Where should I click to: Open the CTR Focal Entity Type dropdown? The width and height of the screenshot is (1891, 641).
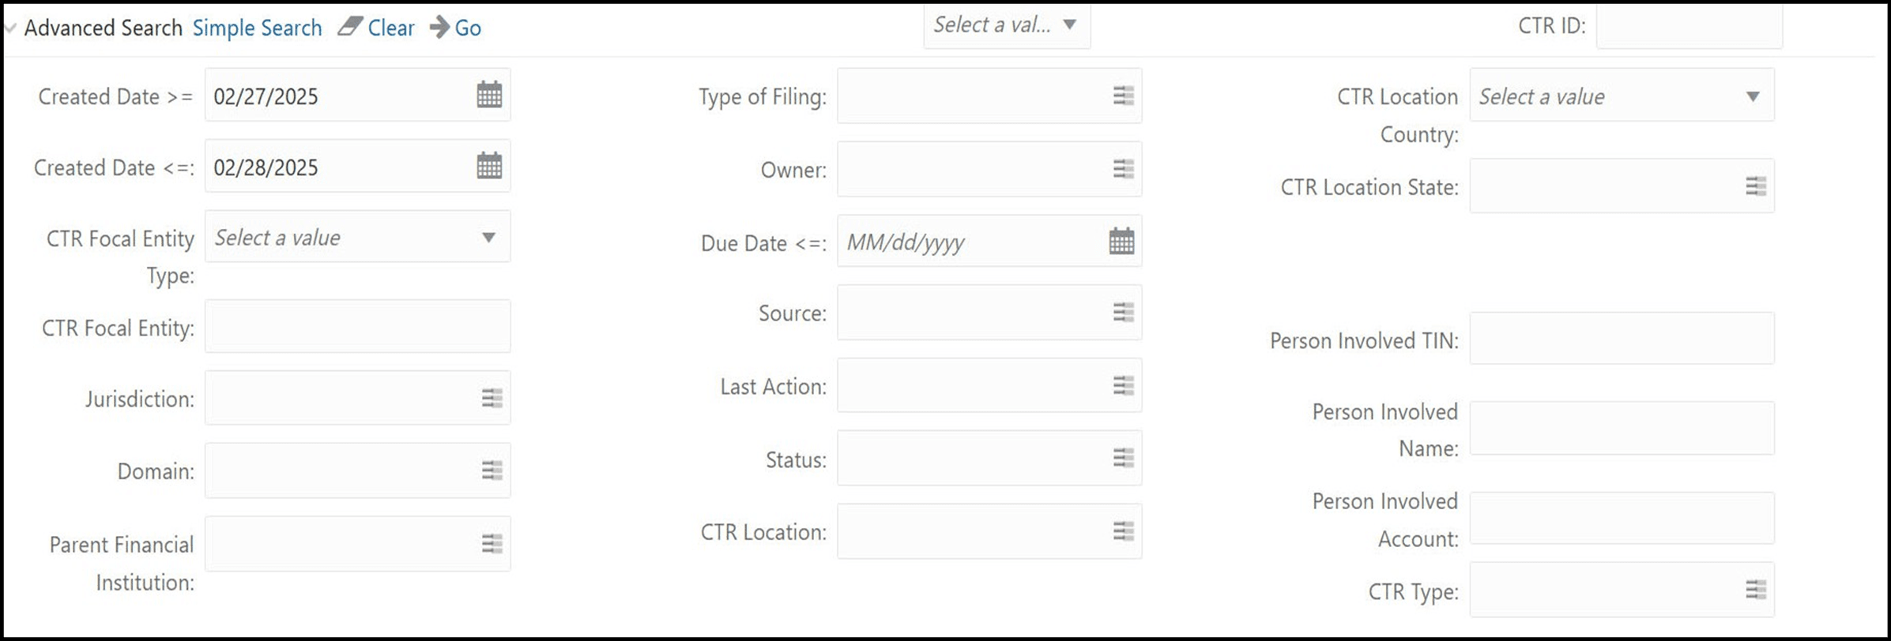click(488, 236)
